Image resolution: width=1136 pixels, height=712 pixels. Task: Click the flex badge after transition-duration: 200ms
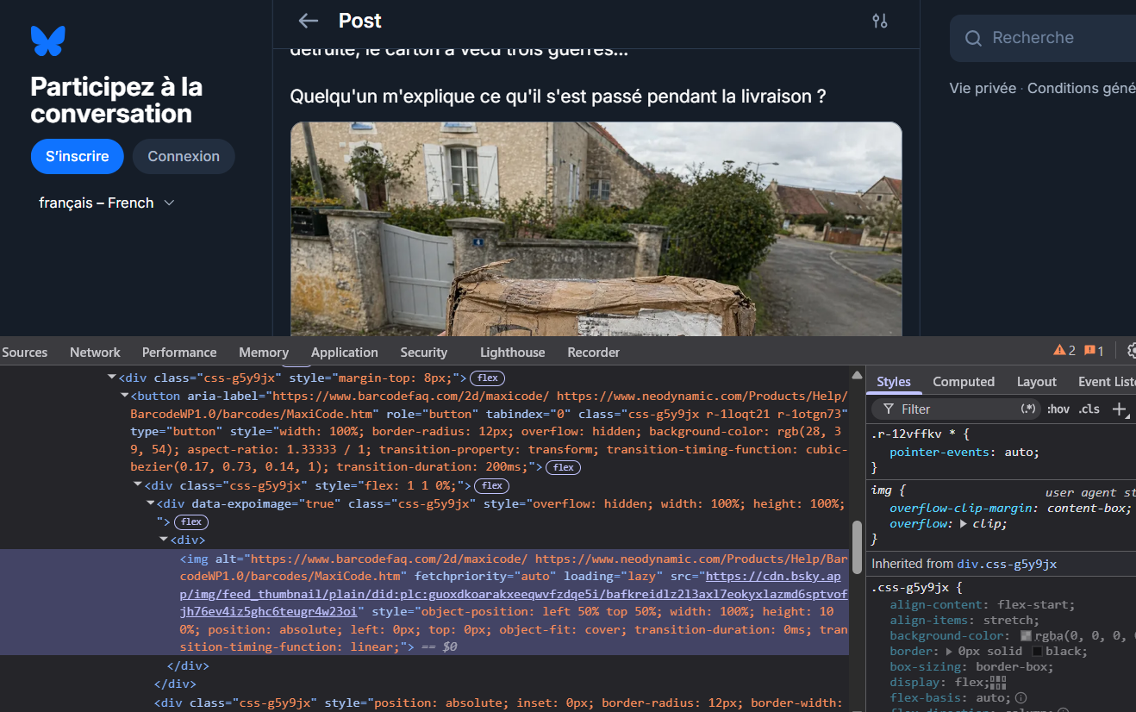click(564, 467)
